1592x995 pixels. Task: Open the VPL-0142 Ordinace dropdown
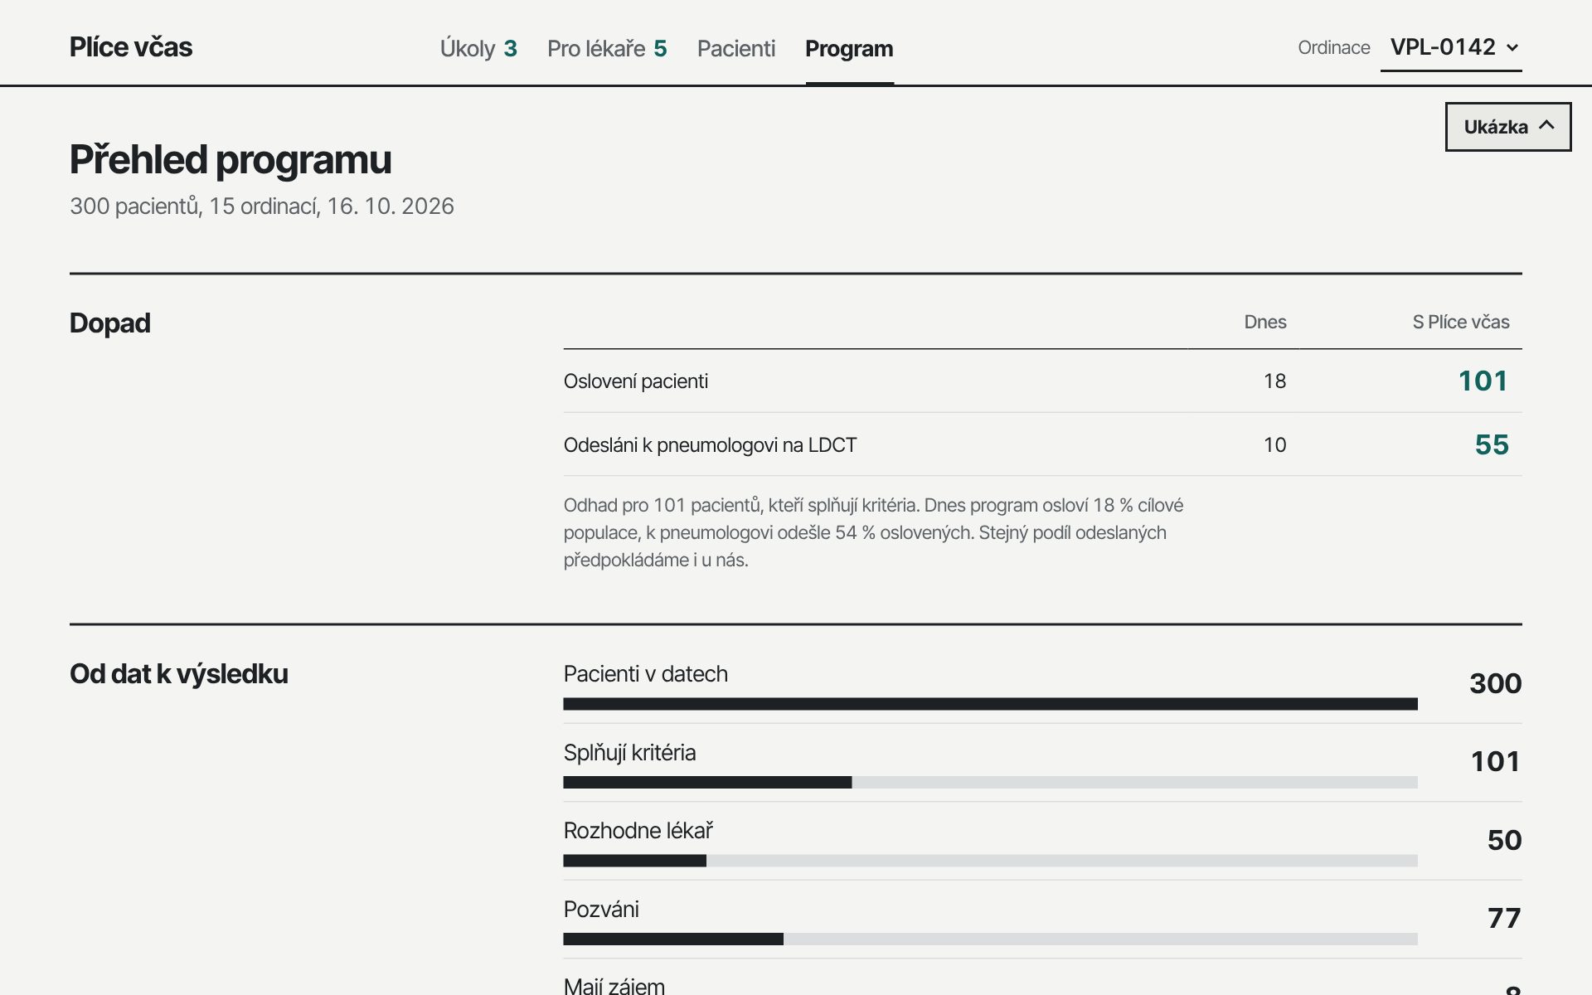1451,47
